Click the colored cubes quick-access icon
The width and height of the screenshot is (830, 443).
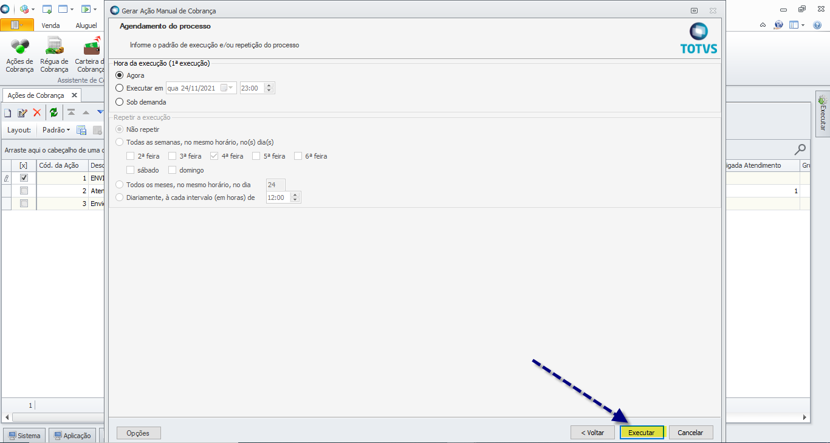[x=24, y=9]
